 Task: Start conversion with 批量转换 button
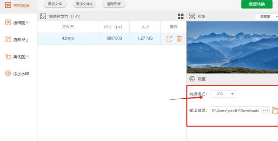[257, 4]
